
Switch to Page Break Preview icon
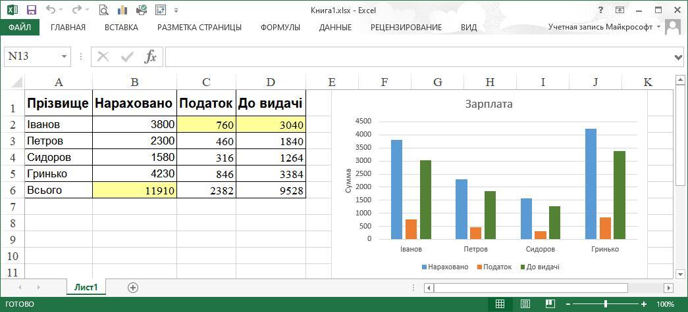550,303
